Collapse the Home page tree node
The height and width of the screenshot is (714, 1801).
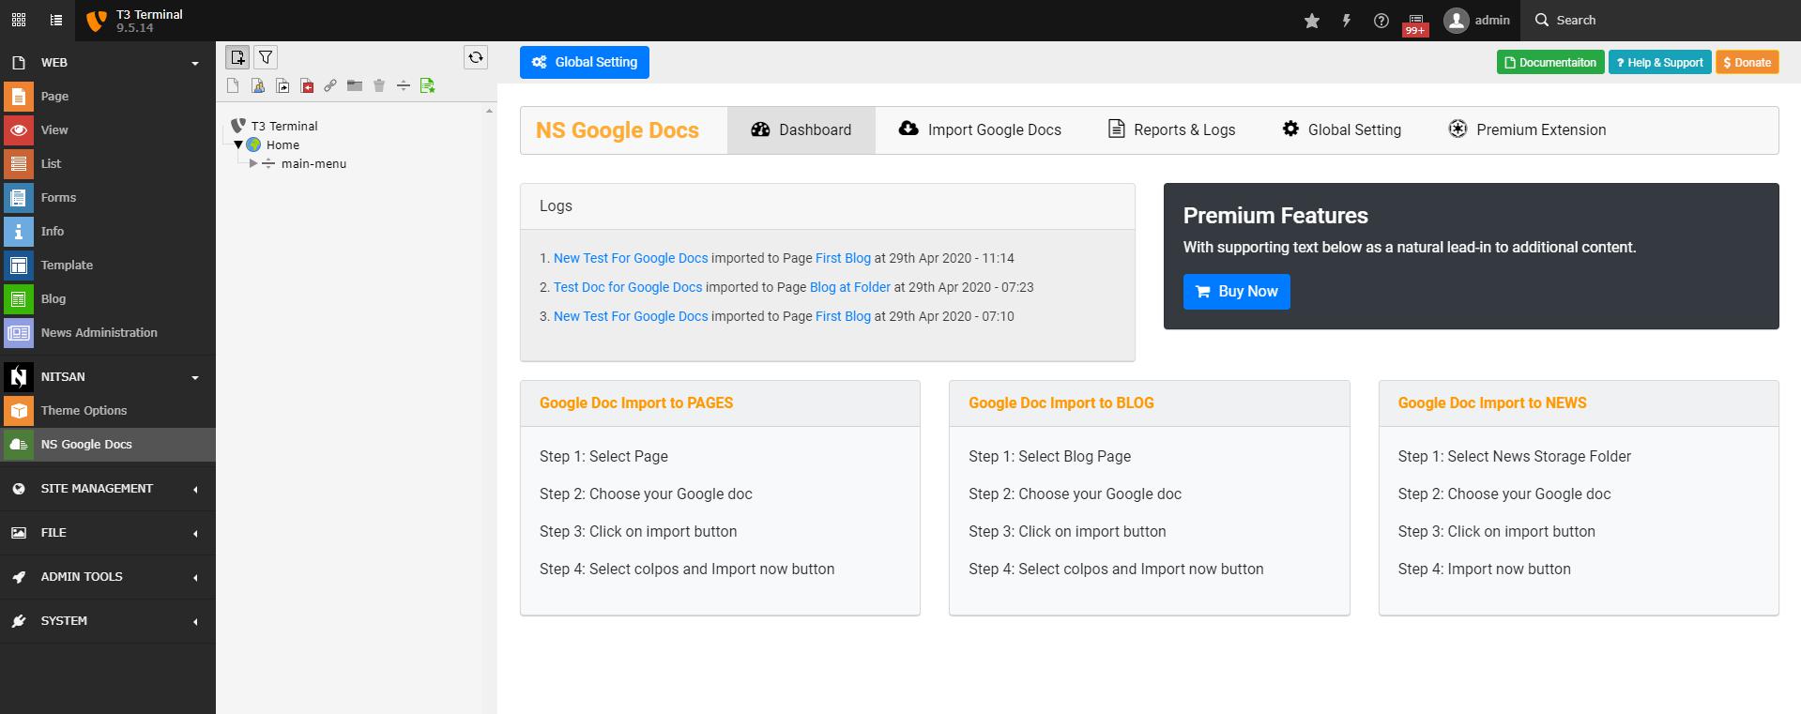pyautogui.click(x=238, y=144)
